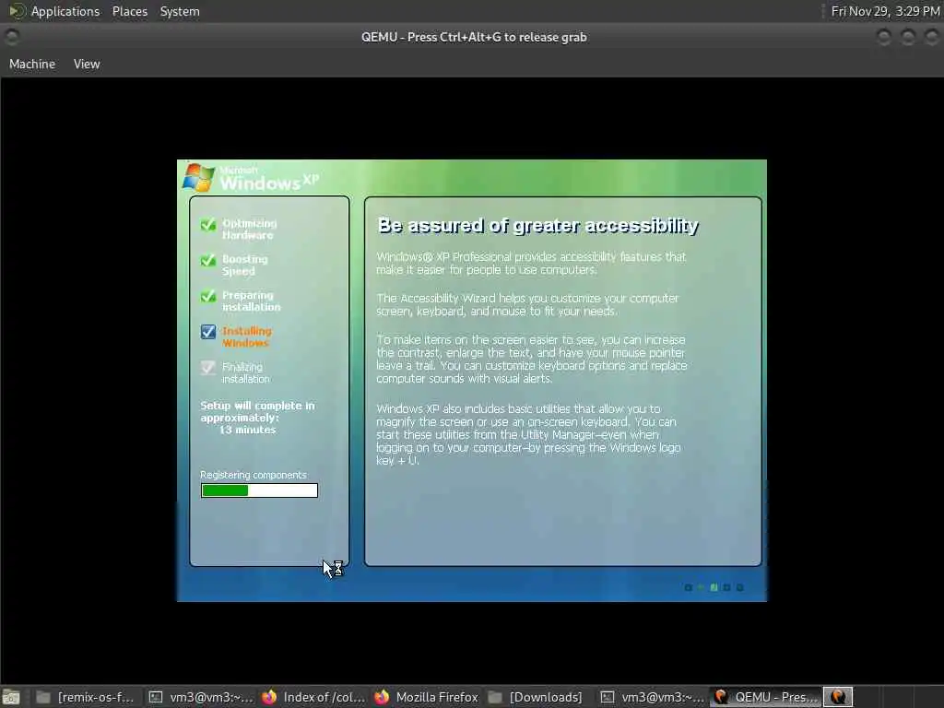Click the folder icon beside [Downloads]
Image resolution: width=944 pixels, height=708 pixels.
495,697
